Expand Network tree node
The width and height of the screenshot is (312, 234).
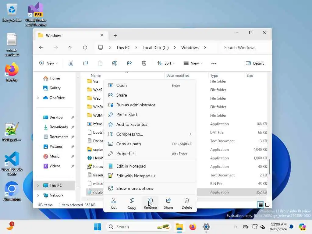(38, 195)
